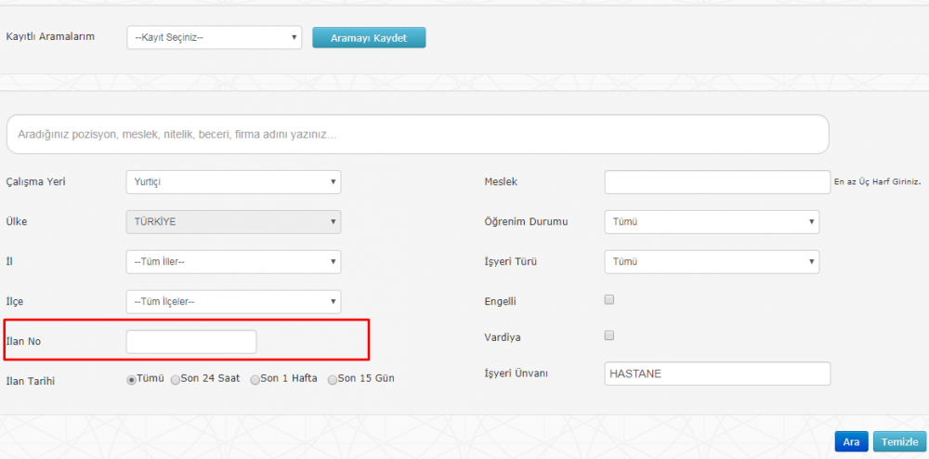
Task: Click the Temizle button to clear
Action: (x=899, y=442)
